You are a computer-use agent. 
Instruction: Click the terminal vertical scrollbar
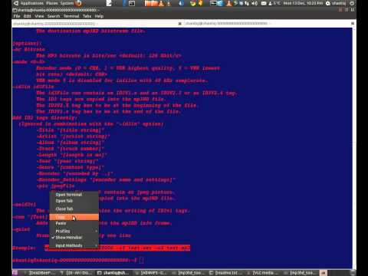click(x=354, y=148)
